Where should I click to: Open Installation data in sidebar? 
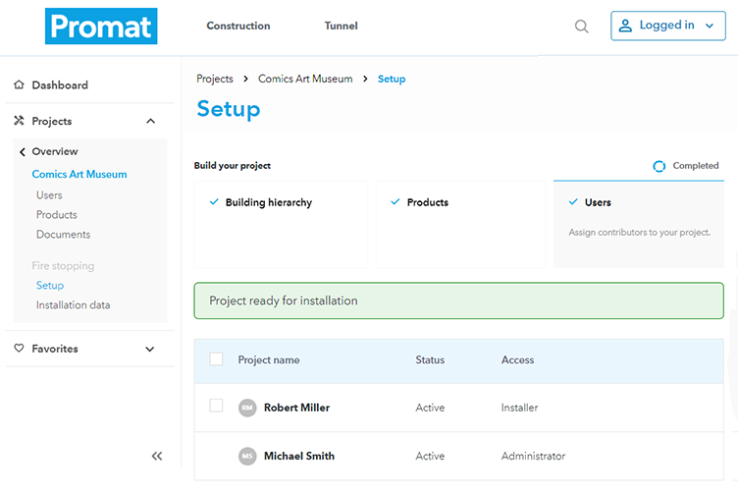pyautogui.click(x=73, y=305)
